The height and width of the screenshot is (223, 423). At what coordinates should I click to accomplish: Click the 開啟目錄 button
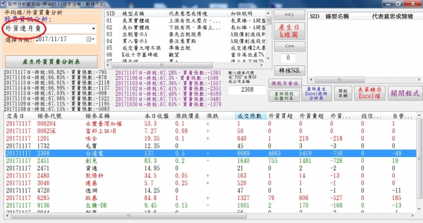[343, 94]
